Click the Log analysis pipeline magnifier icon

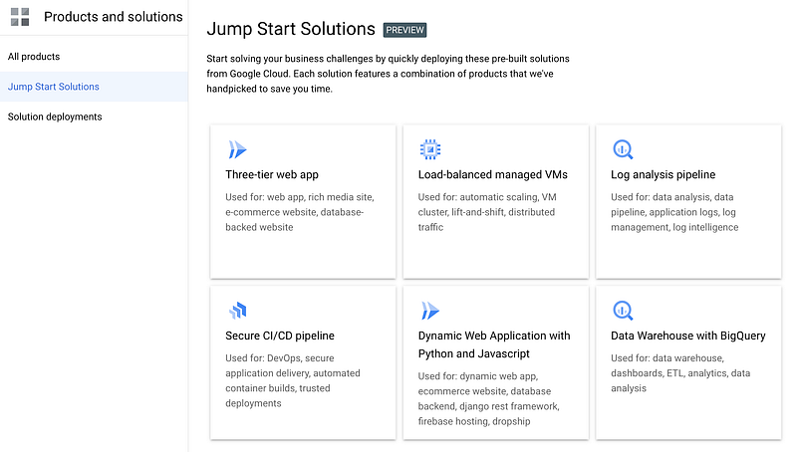[x=623, y=149]
